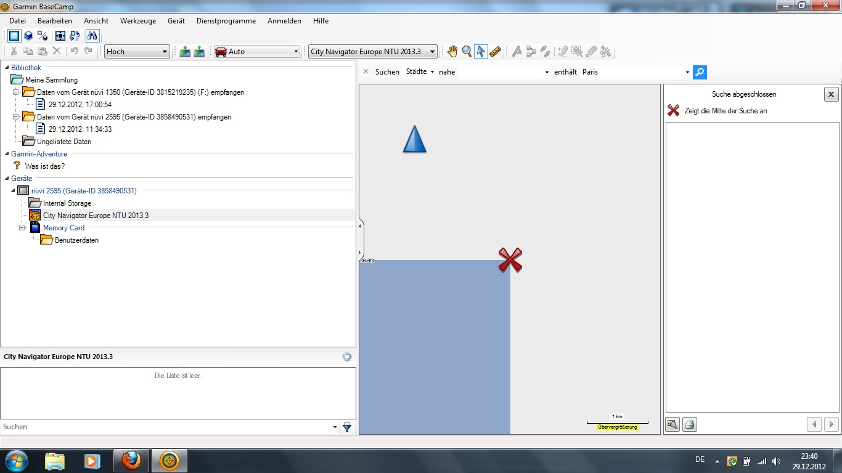Click the red X search center marker

510,260
